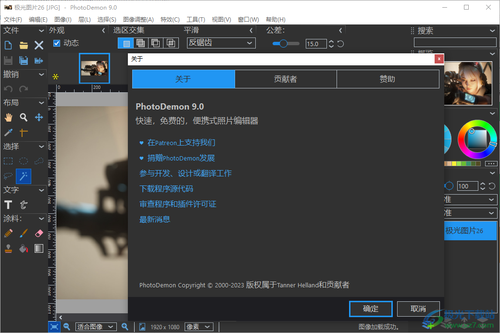Choose the subtract from selection mode button
The height and width of the screenshot is (333, 500).
pos(156,43)
